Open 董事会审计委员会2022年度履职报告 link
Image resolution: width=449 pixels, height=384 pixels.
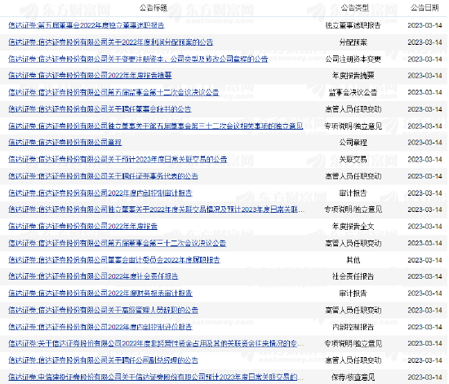(x=114, y=260)
